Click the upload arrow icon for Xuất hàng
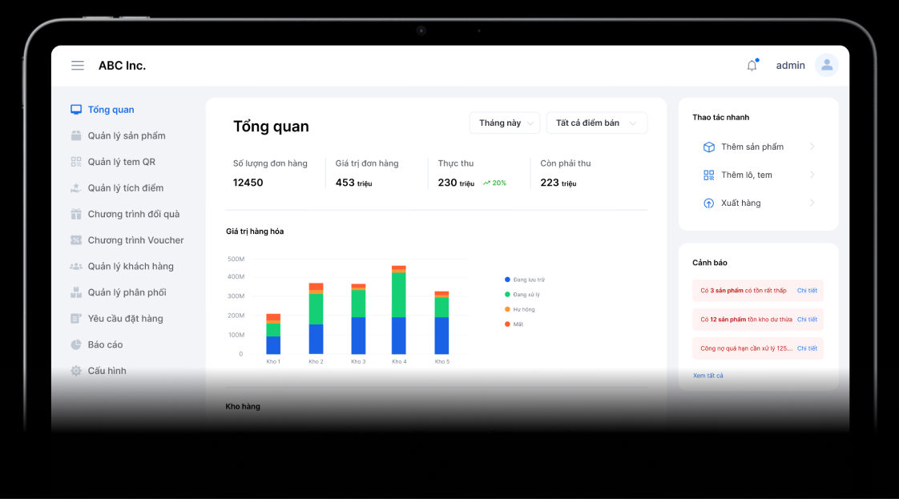899x499 pixels. click(x=708, y=203)
